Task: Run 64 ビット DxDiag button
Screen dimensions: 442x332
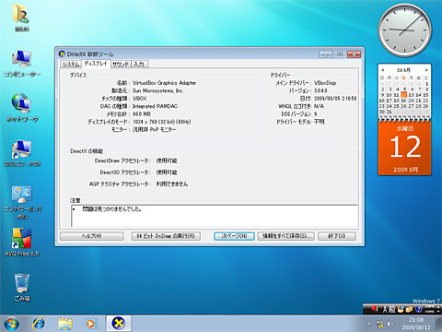Action: (166, 236)
